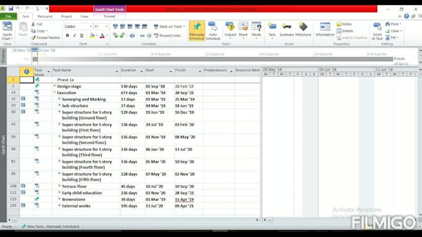Viewport: 422px width, 237px height.
Task: Switch to the Task ribbon tab
Action: coord(25,16)
